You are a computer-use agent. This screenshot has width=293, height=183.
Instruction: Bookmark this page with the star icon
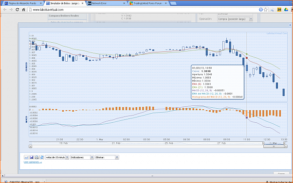pyautogui.click(x=266, y=10)
